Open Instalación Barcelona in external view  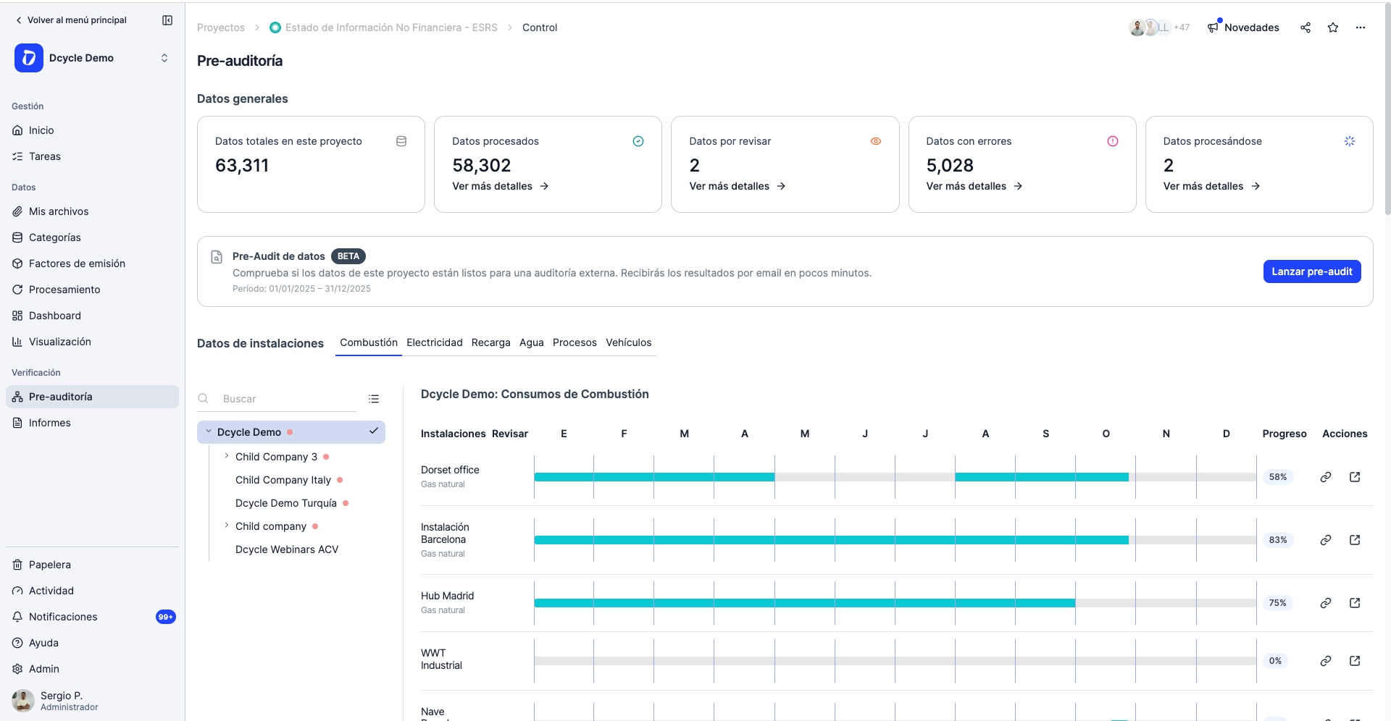pyautogui.click(x=1355, y=540)
